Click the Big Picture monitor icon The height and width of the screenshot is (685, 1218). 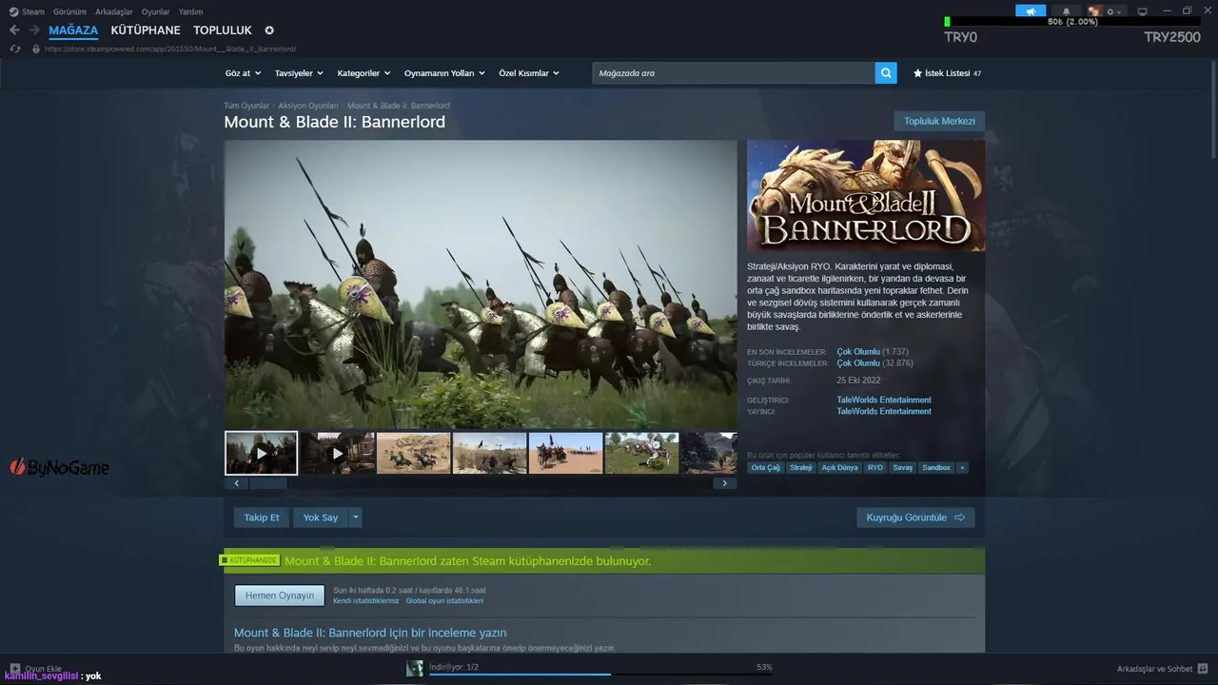point(1143,11)
